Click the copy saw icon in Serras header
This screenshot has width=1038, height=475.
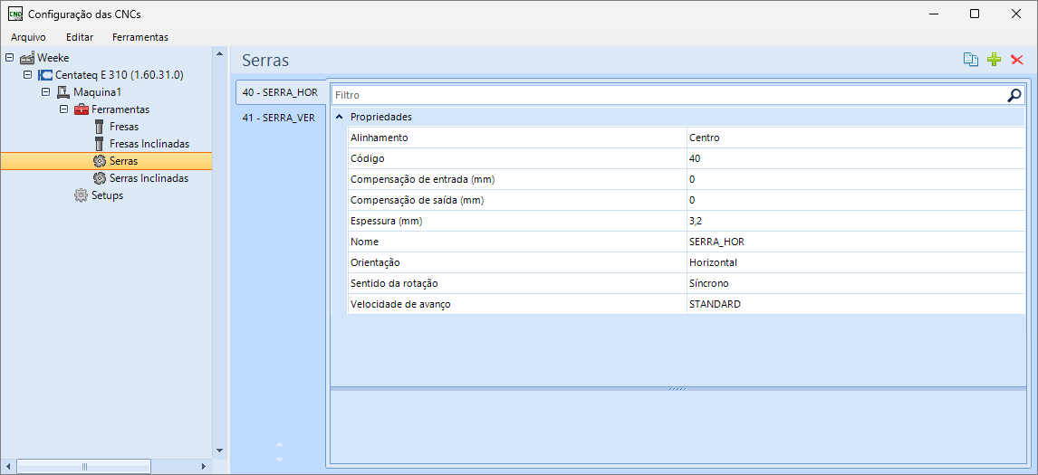click(970, 61)
